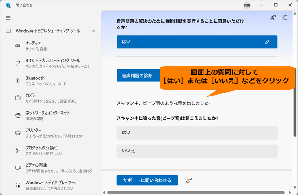Open the プログラムの互換性 troubleshooter
This screenshot has width=298, height=195.
52,151
